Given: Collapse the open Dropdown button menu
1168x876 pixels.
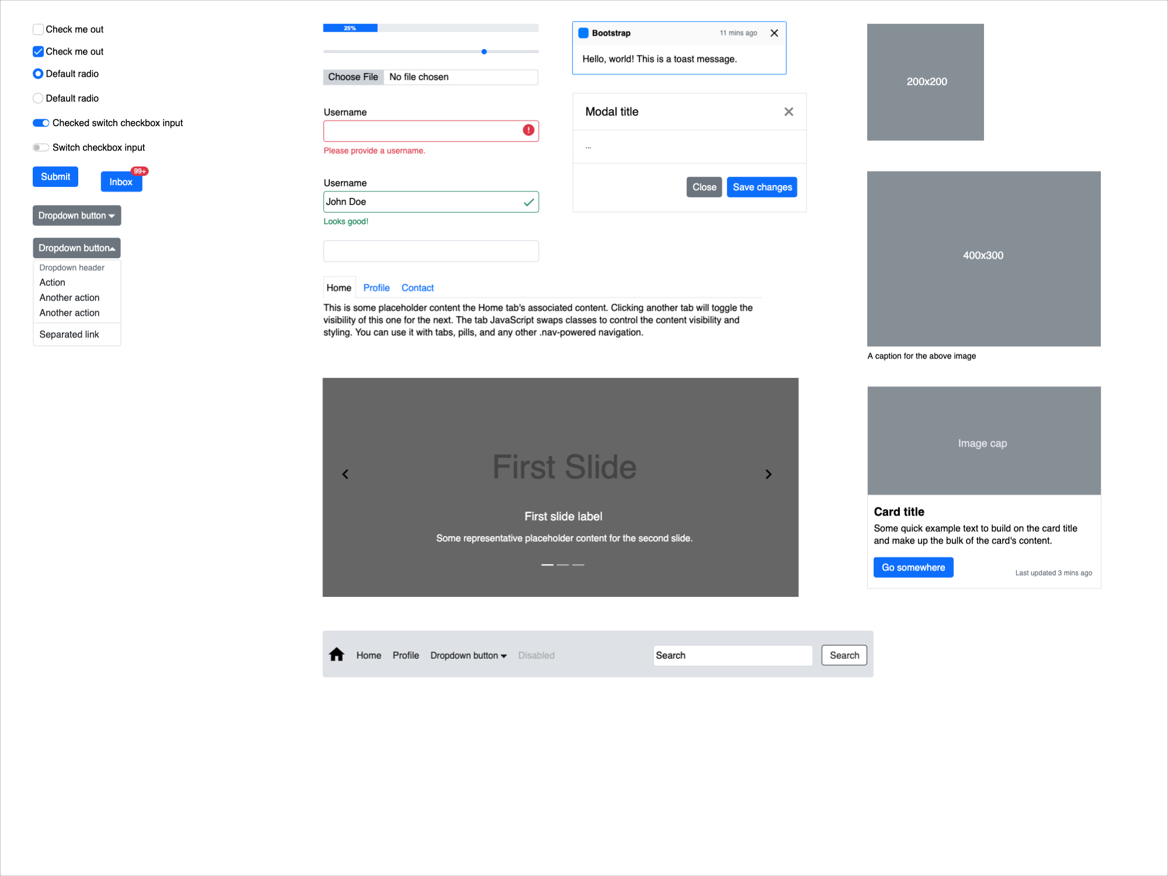Looking at the screenshot, I should tap(77, 248).
